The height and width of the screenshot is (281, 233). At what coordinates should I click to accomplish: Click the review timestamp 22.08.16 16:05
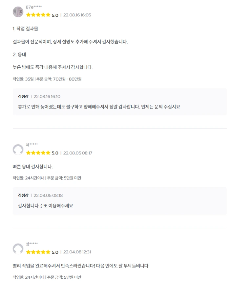[x=77, y=15]
